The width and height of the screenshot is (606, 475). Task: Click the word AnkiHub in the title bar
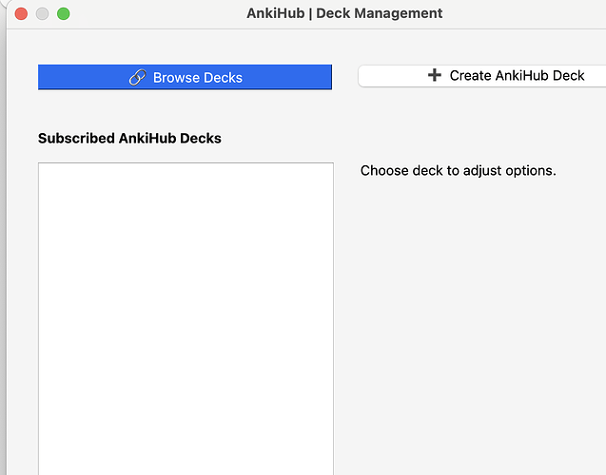point(276,13)
